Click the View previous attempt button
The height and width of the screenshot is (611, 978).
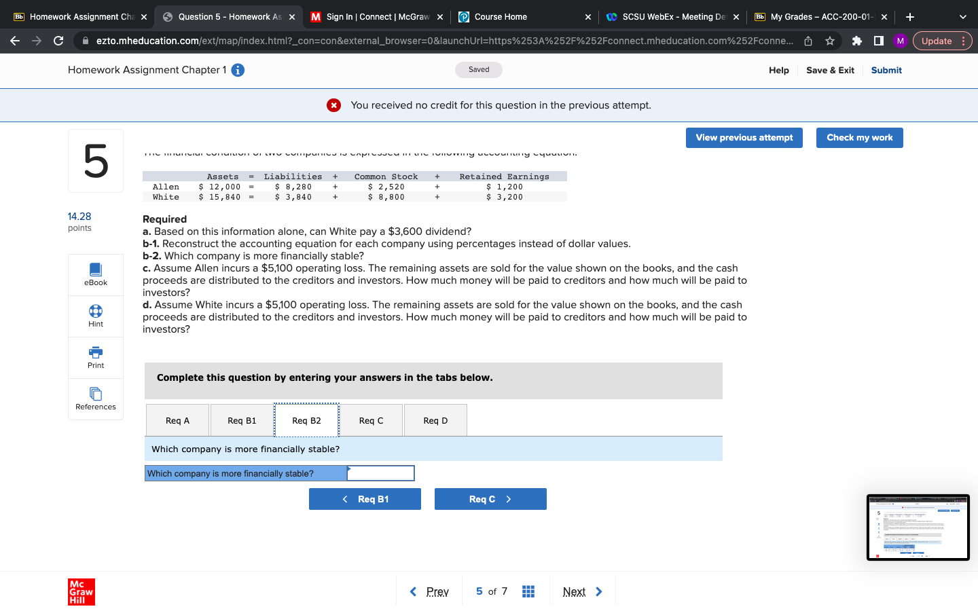point(744,138)
